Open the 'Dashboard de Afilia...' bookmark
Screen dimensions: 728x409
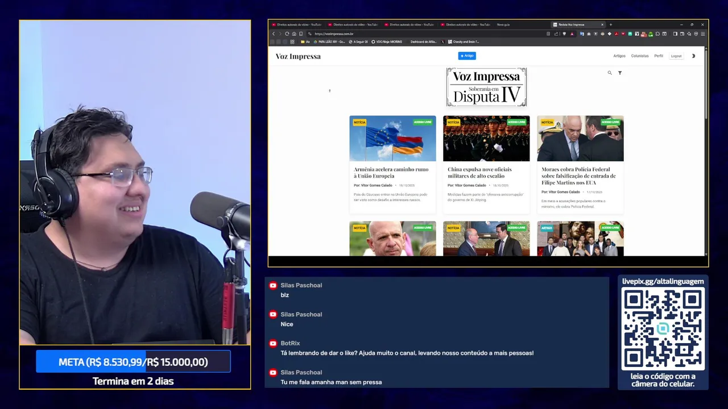click(423, 42)
